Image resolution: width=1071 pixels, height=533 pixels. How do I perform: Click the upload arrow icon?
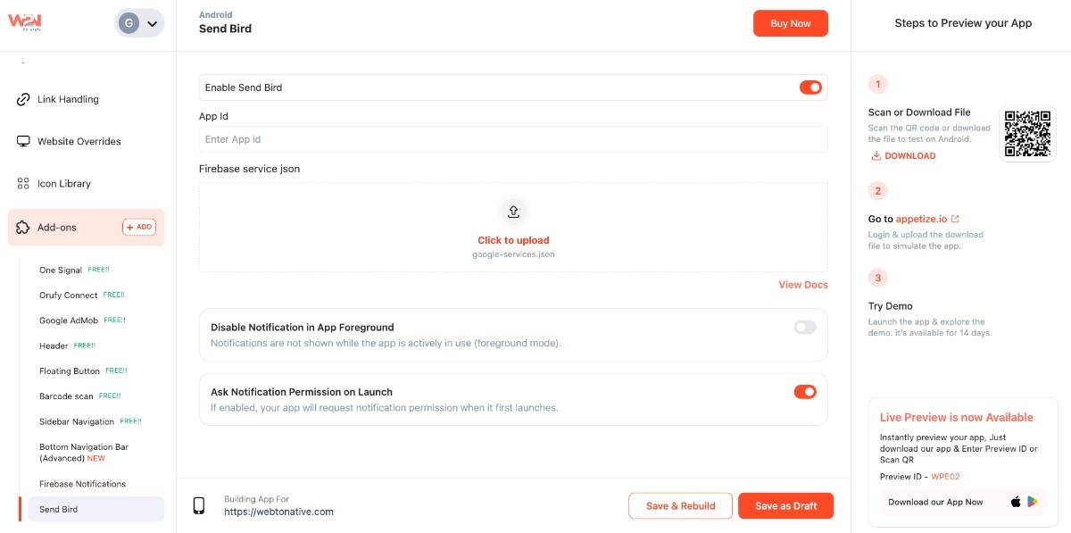(513, 212)
